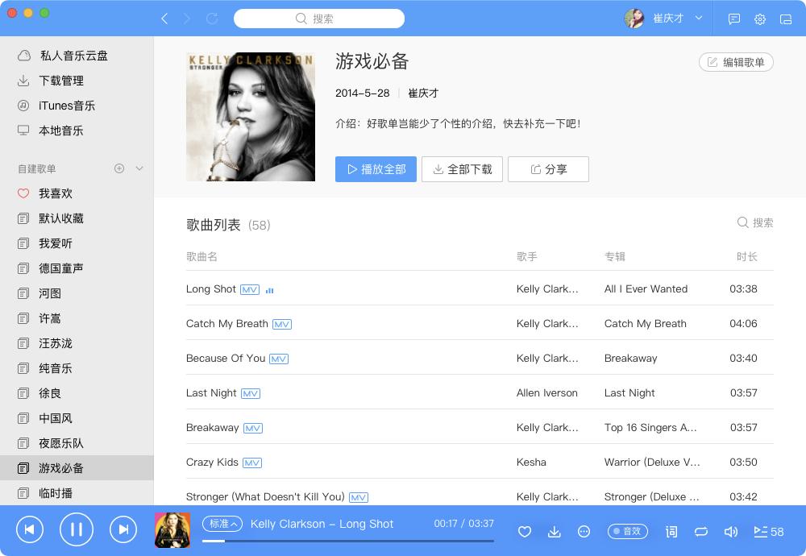Open MV for Stronger song
Viewport: 806px width, 556px height.
(x=359, y=497)
